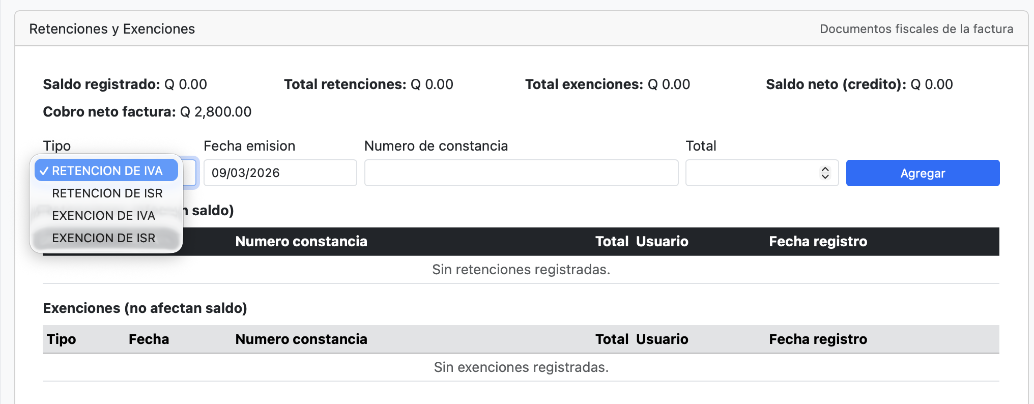This screenshot has height=404, width=1034.
Task: Click the Numero de constancia input
Action: [x=521, y=173]
